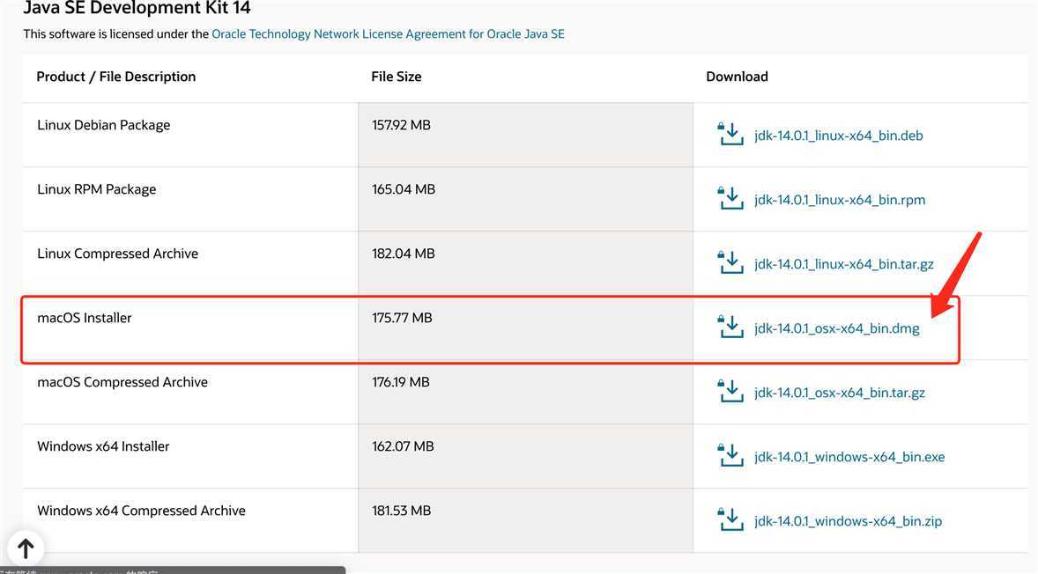Click download icon for Windows x64 exe
Screen dimensions: 1038x574
coord(730,456)
